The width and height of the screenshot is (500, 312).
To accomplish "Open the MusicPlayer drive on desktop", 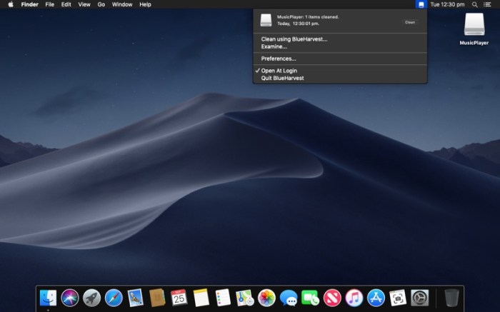I will coord(474,24).
